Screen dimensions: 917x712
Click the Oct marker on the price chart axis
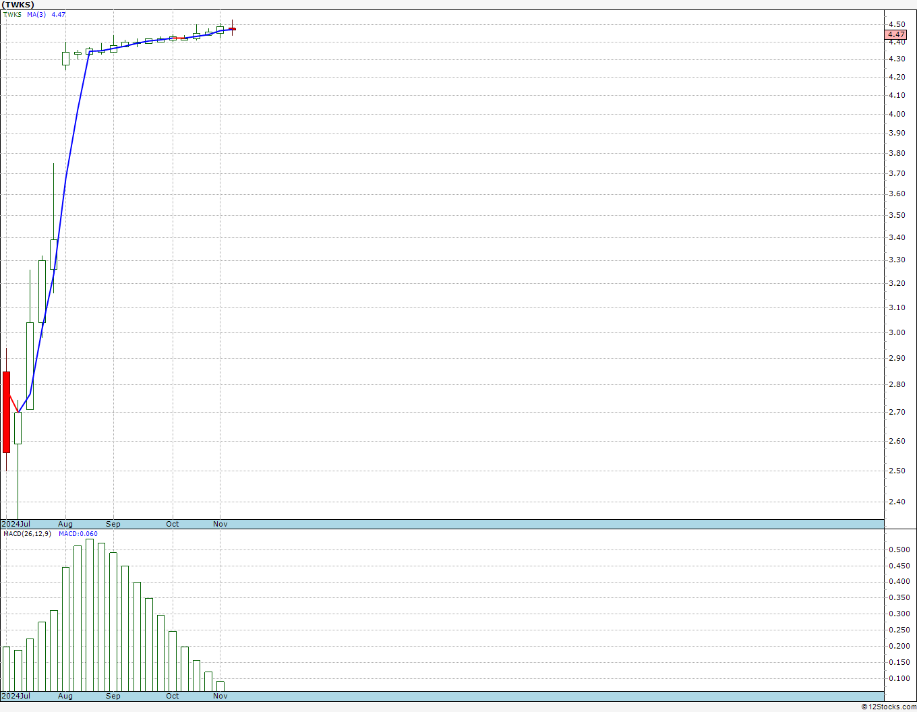(173, 524)
